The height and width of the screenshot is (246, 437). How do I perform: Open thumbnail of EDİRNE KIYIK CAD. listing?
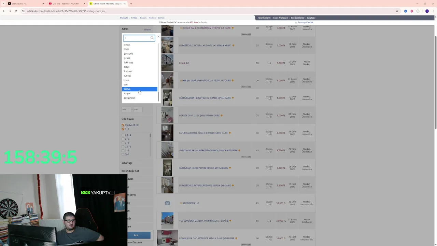pyautogui.click(x=167, y=238)
